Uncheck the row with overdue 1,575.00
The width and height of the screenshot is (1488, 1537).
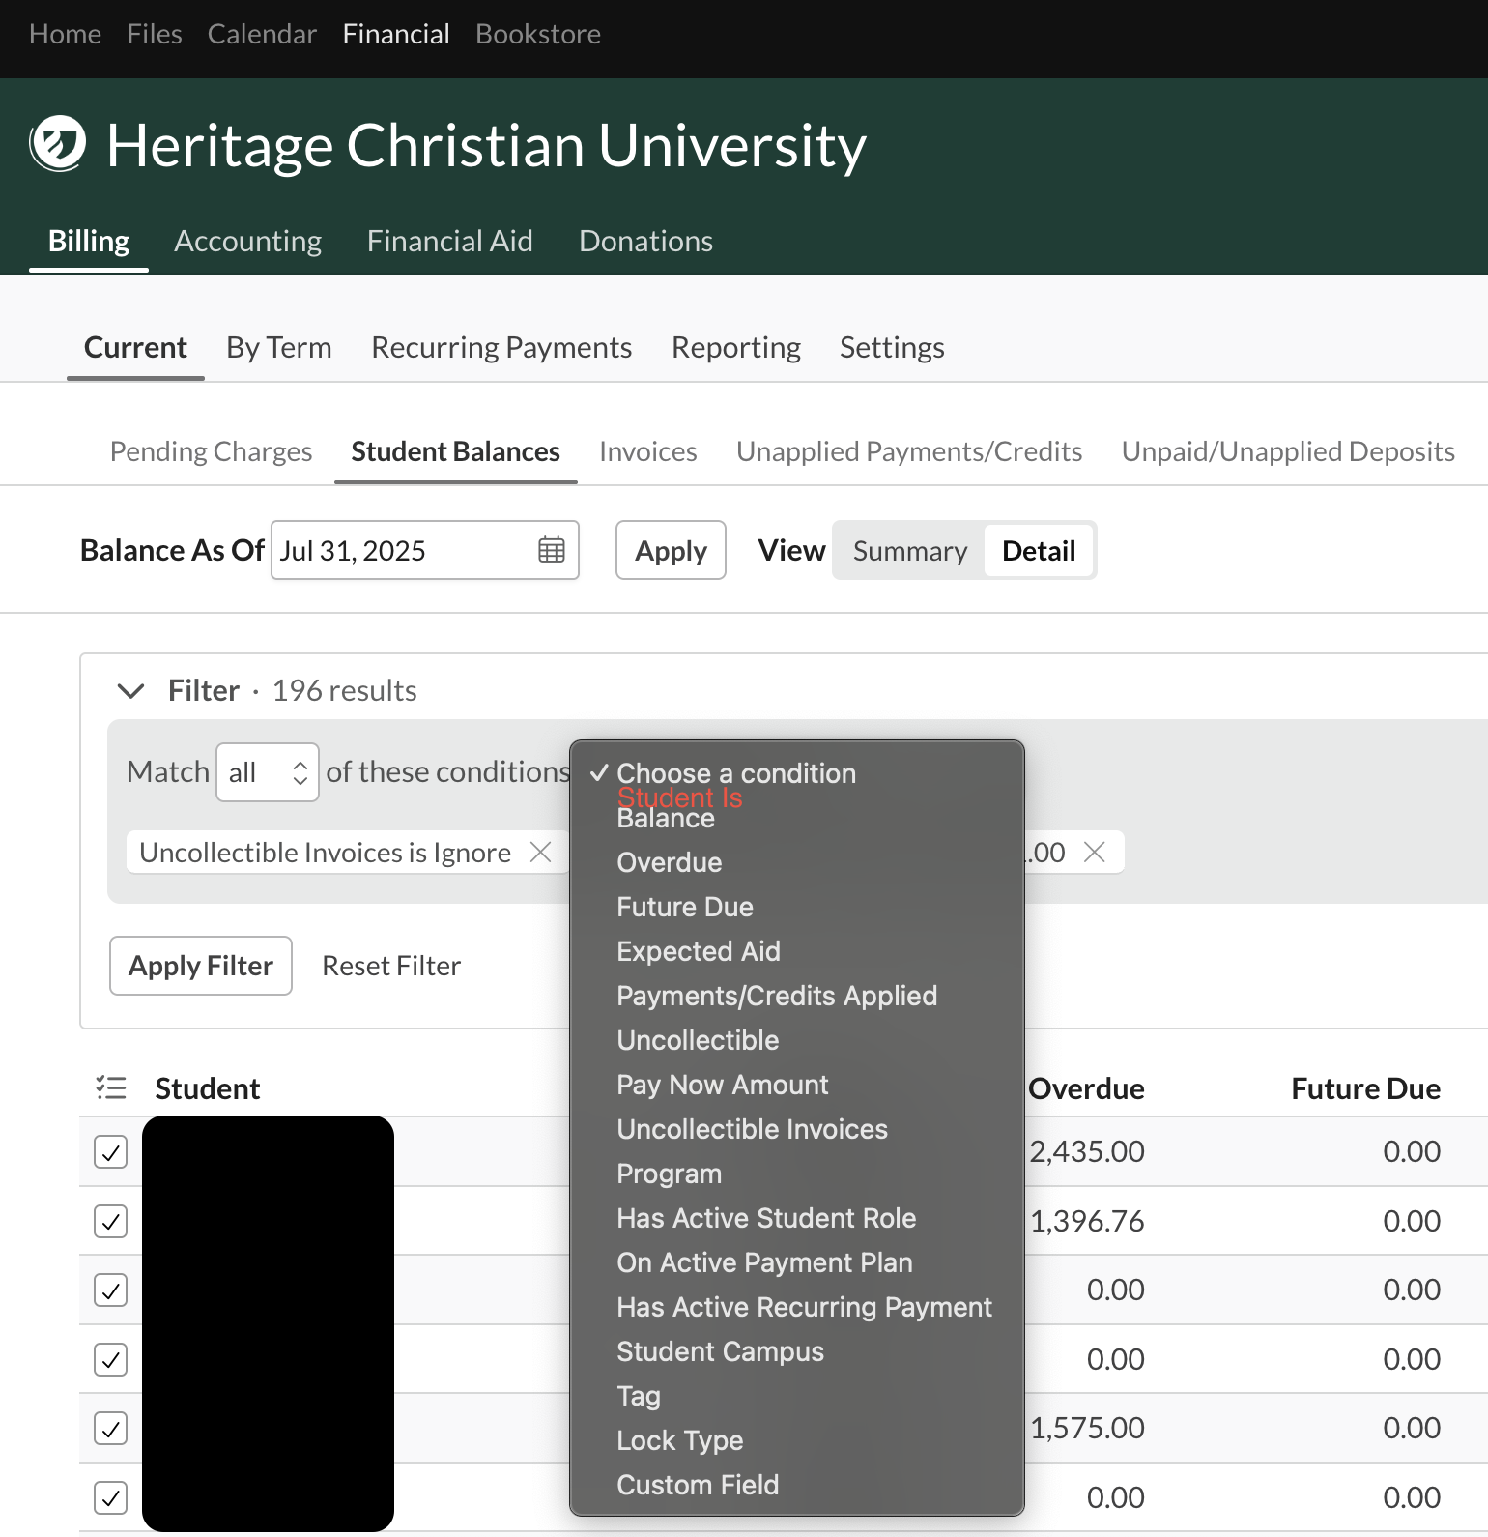(x=111, y=1429)
